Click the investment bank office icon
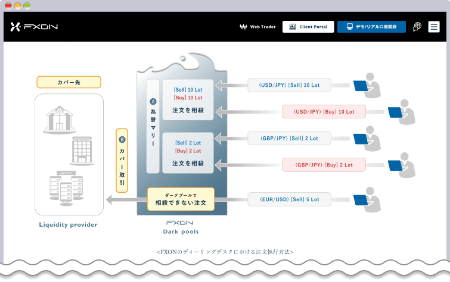 82,151
